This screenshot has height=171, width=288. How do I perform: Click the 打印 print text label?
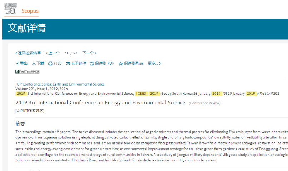pos(58,63)
